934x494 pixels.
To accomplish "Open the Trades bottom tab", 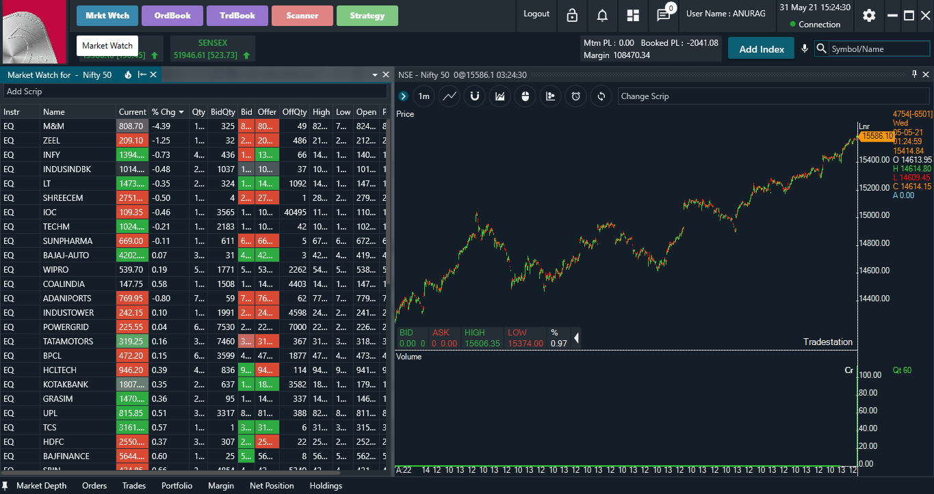I will (x=134, y=486).
